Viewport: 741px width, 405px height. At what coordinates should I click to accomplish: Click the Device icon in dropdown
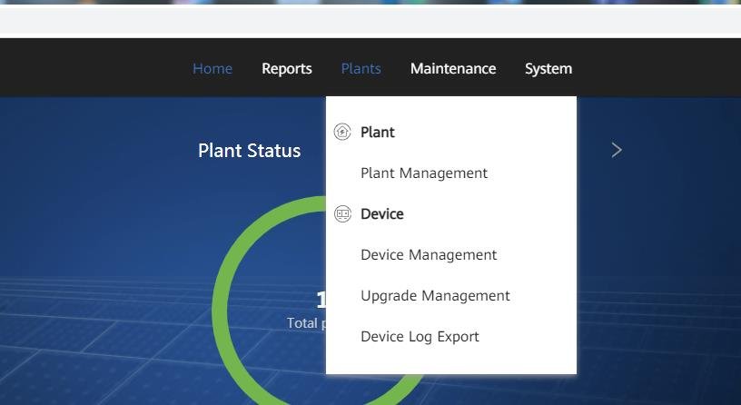[342, 214]
